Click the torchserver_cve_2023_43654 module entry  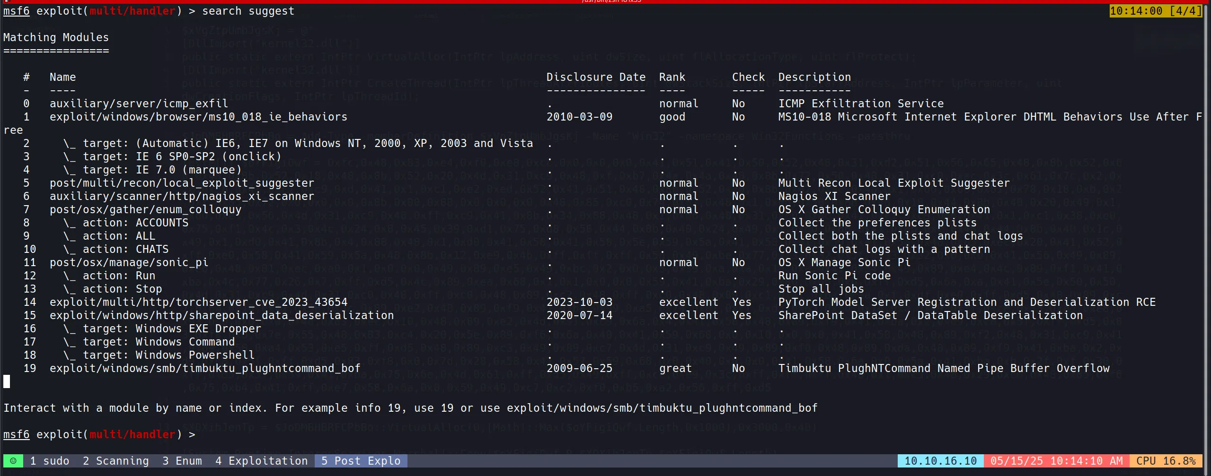[x=198, y=302]
